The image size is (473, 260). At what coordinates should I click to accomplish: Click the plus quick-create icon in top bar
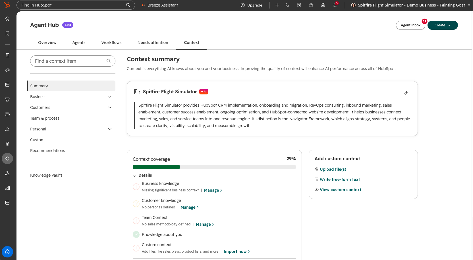277,5
